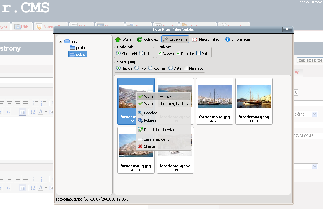The height and width of the screenshot is (209, 323).
Task: Click the upper bullet list icon
Action: pos(36,103)
